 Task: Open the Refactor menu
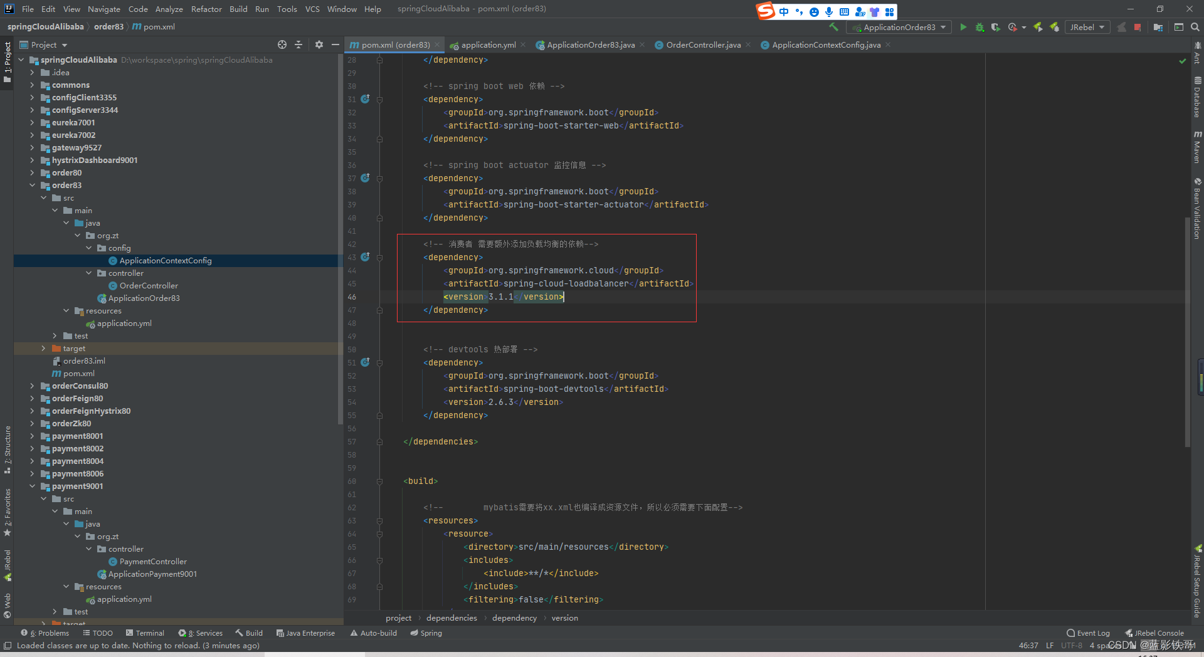[x=206, y=9]
